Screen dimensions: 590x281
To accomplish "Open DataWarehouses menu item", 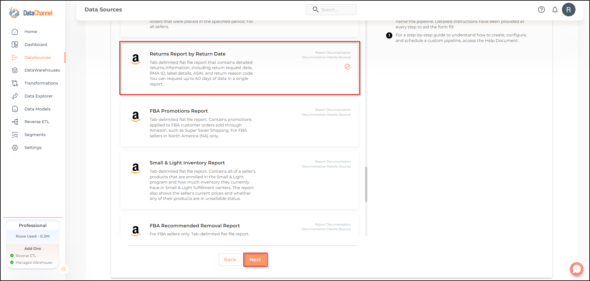I will click(42, 70).
